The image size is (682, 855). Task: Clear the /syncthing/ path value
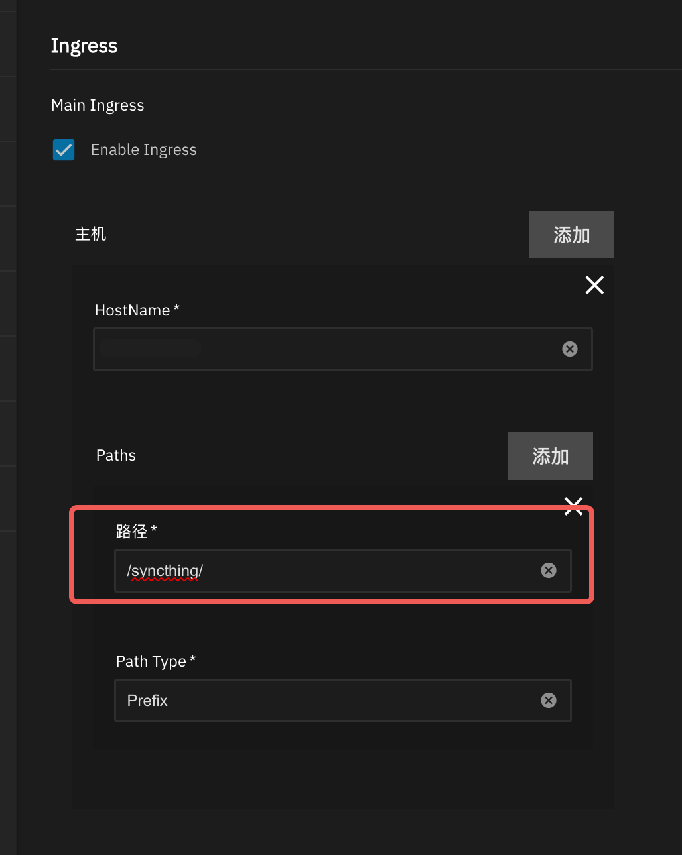pyautogui.click(x=549, y=571)
